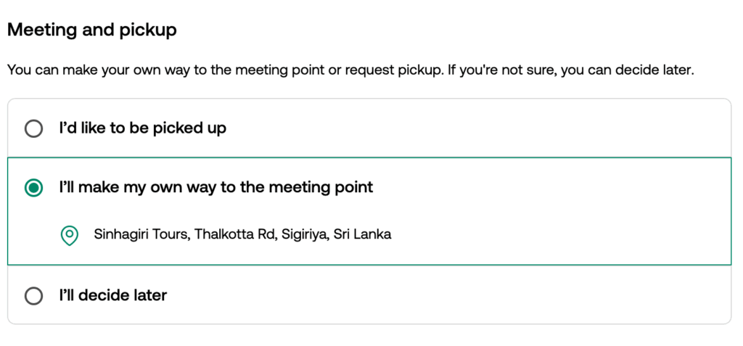
Task: Click the word "later" in the last option
Action: pyautogui.click(x=148, y=296)
